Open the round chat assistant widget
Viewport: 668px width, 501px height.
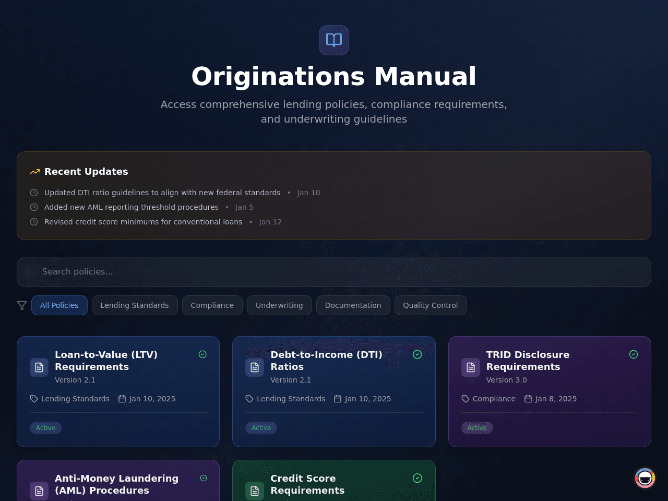[645, 478]
